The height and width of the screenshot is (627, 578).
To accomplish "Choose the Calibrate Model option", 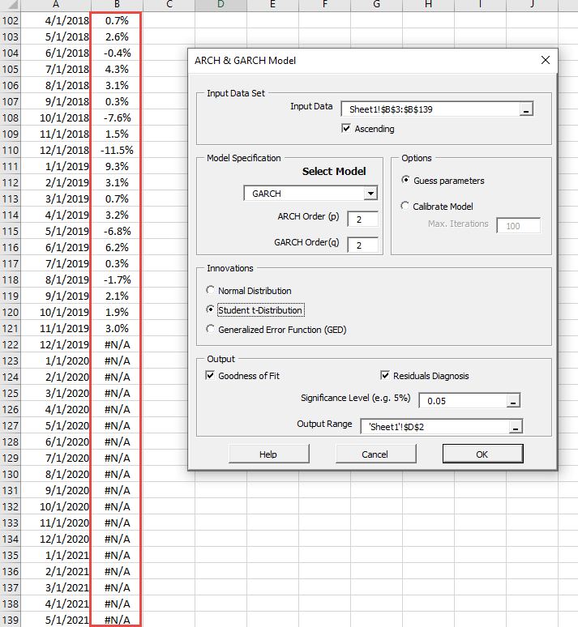I will [406, 207].
